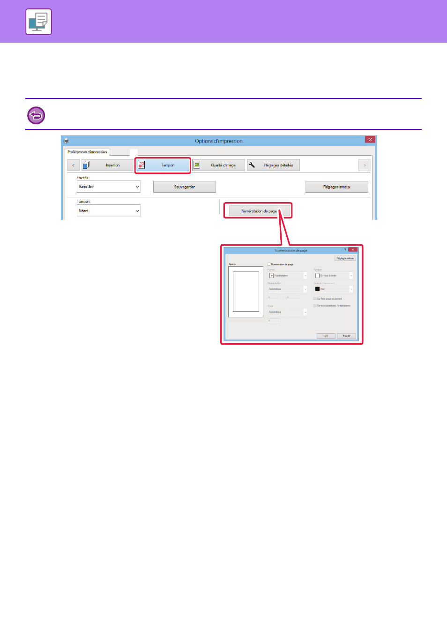Click OK in the Numérotation de page dialog
The image size is (447, 633).
click(326, 336)
